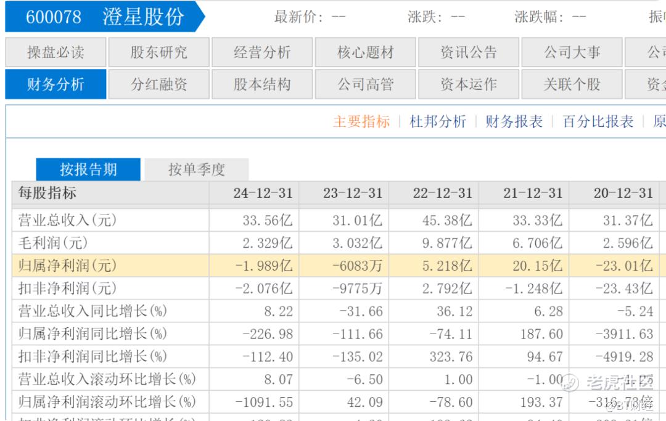Select the 20-12-31 column header
The image size is (666, 421).
coord(623,194)
